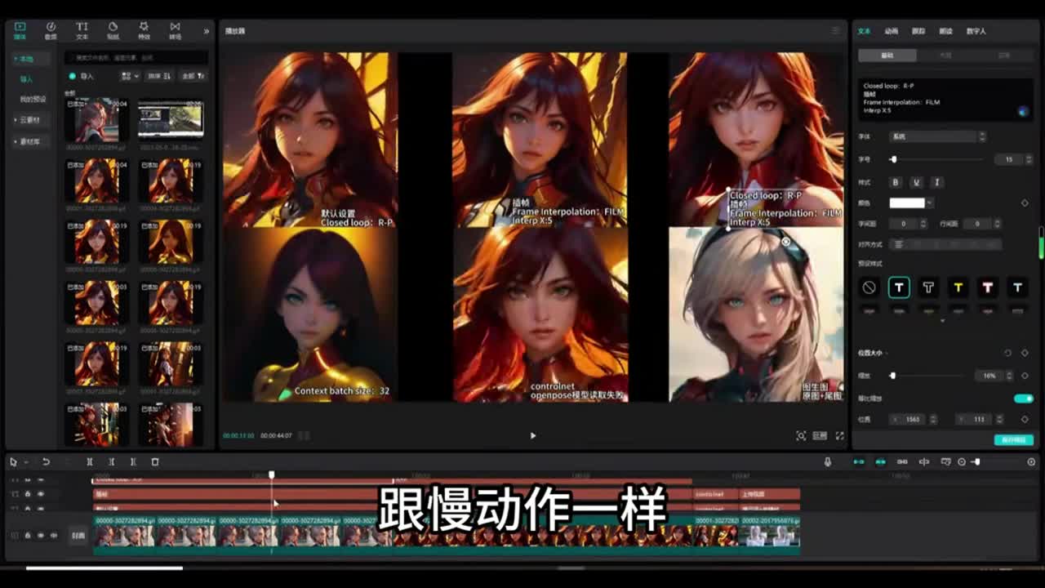Click the font size slider

tap(939, 159)
